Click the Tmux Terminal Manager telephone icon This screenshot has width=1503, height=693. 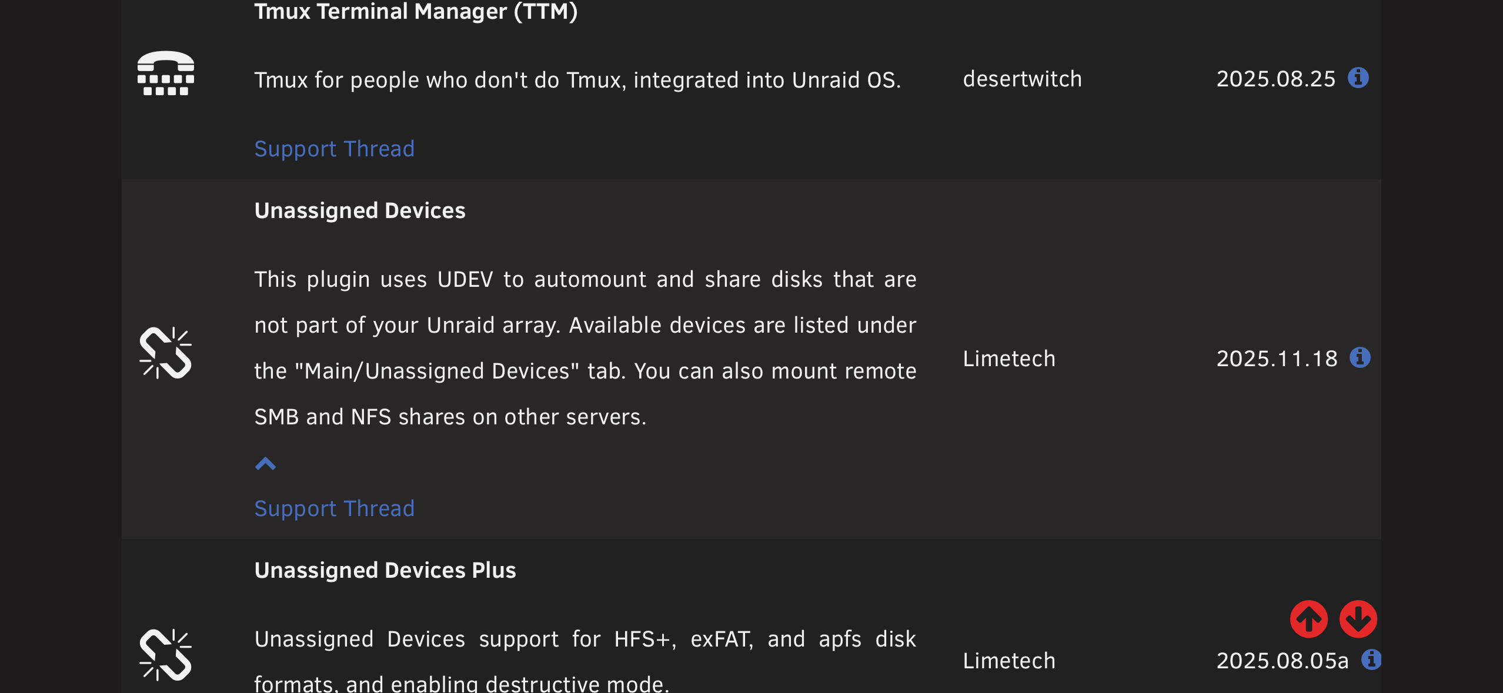[166, 73]
